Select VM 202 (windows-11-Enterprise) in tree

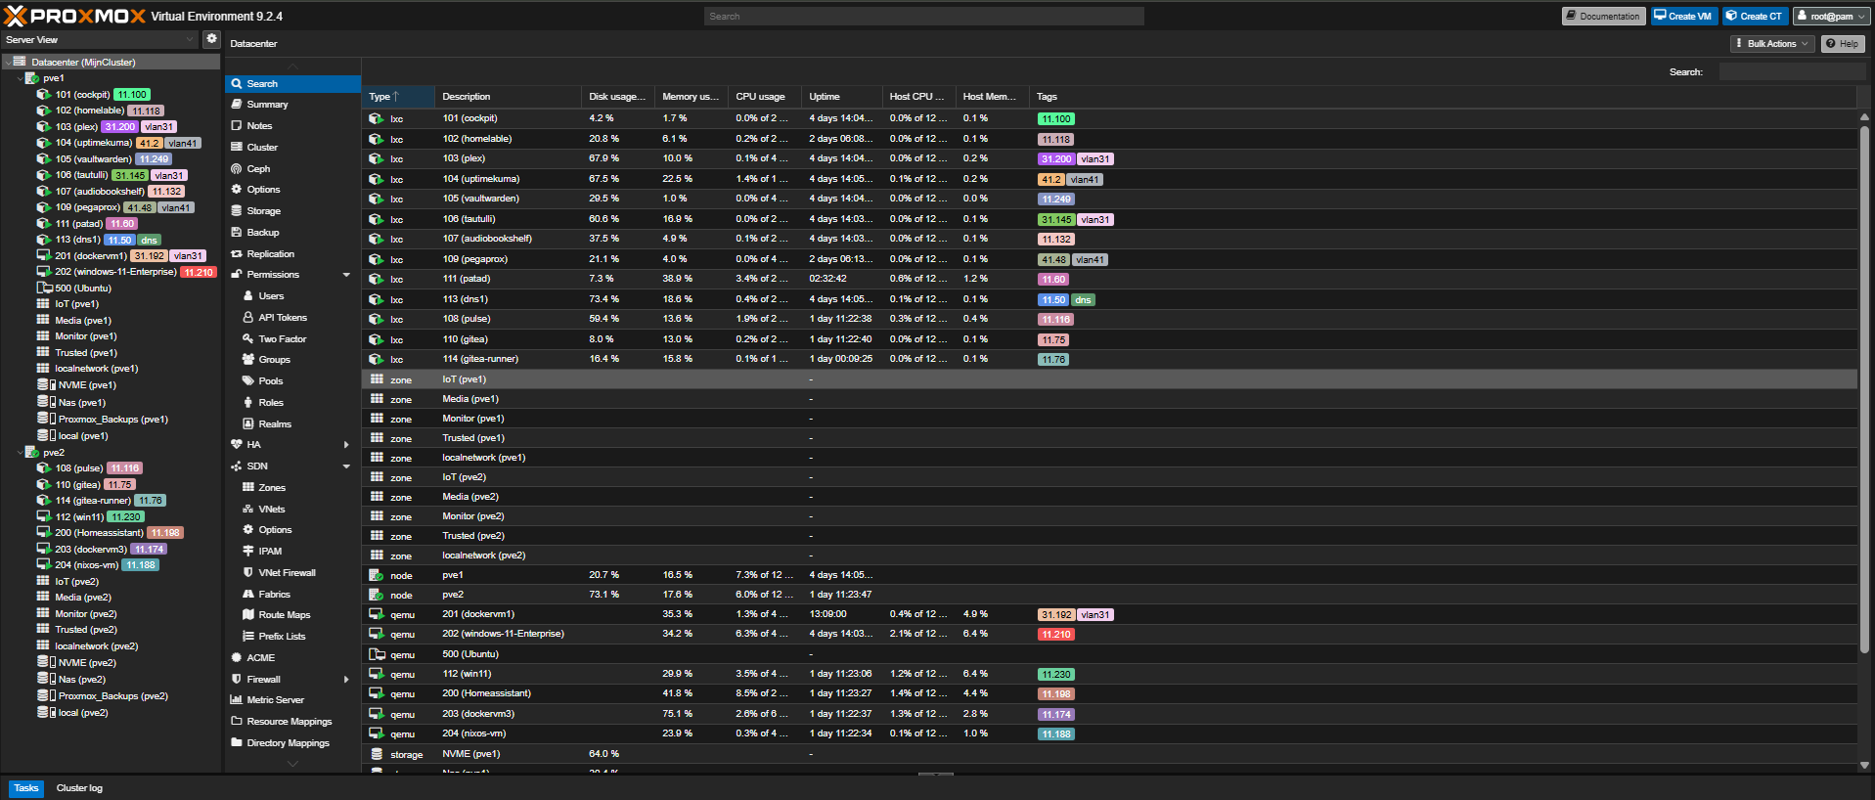point(115,272)
